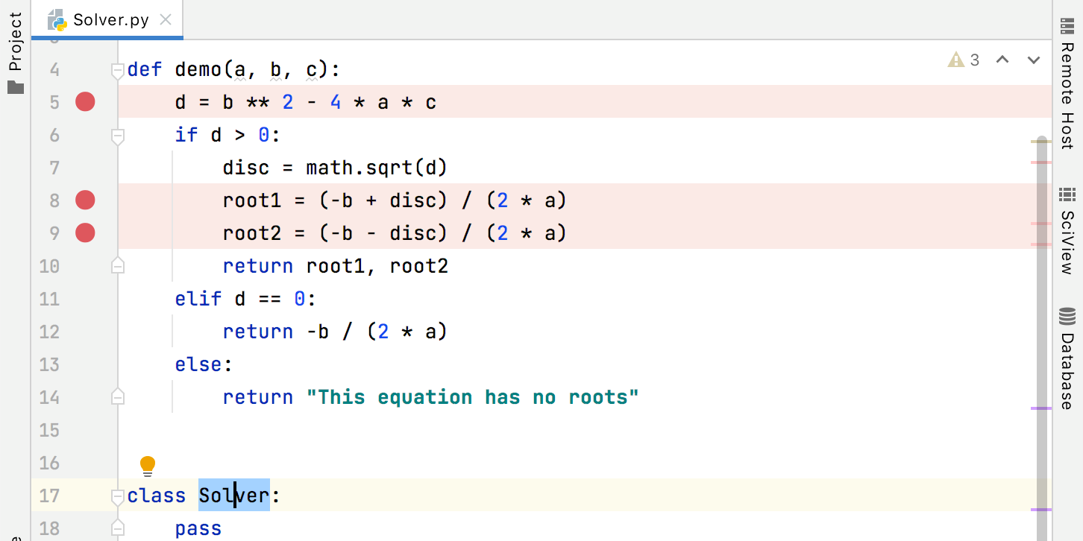Click a red error stripe on the scrollbar
Screen dimensions: 1083x541
point(1040,161)
